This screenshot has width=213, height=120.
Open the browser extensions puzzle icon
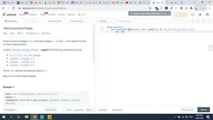(x=191, y=8)
